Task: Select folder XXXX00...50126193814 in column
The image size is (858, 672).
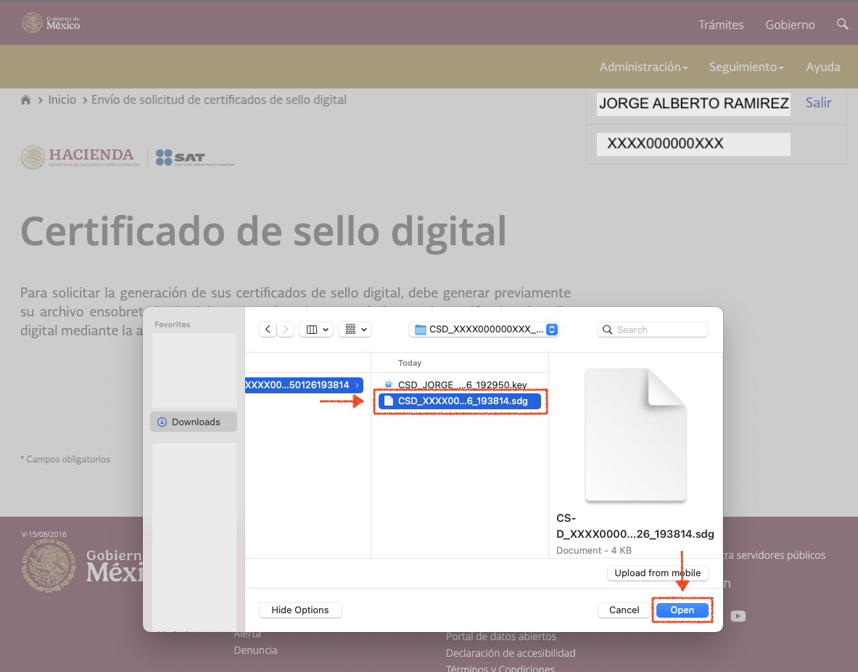Action: (x=304, y=385)
